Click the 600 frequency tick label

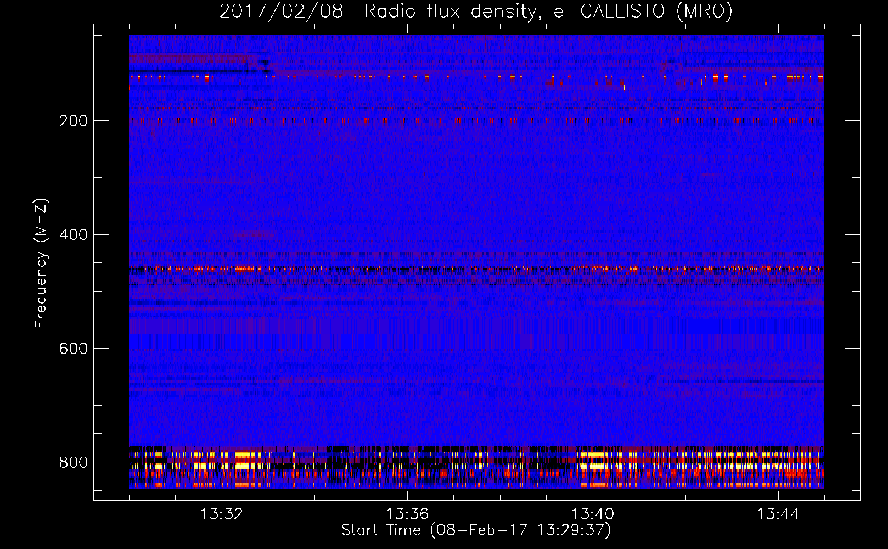pos(74,349)
